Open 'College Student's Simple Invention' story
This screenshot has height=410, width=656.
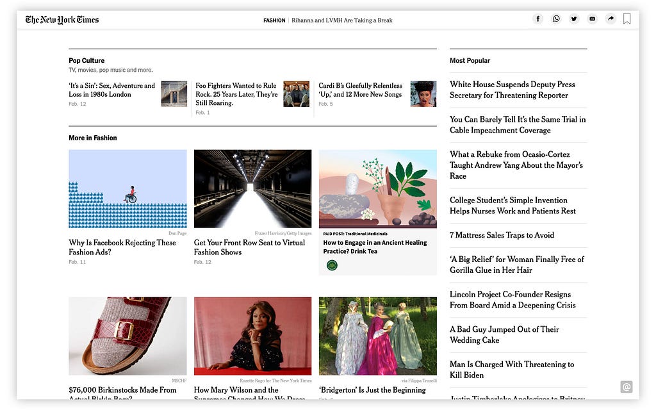point(512,206)
